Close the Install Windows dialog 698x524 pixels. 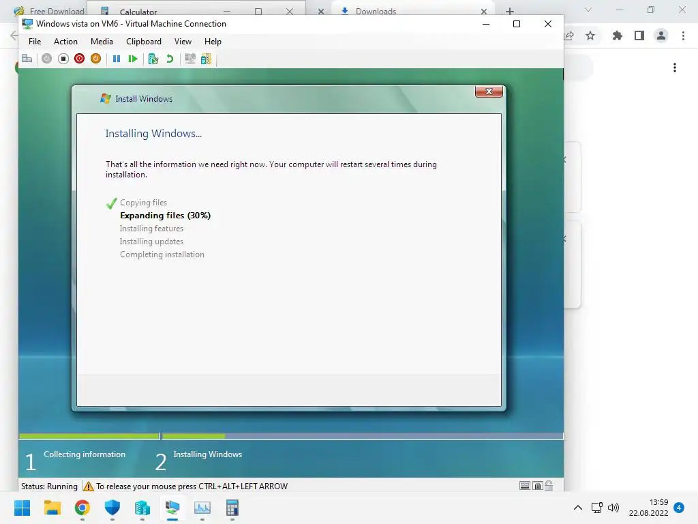489,91
